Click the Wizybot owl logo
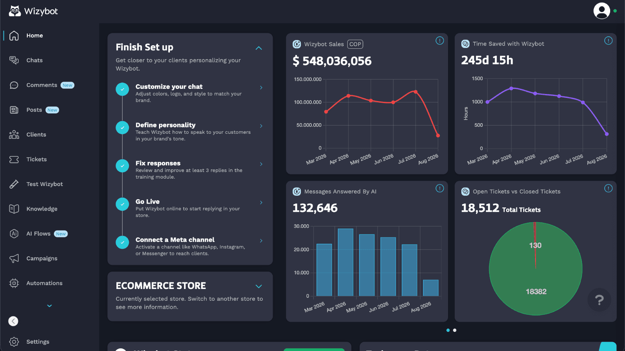 click(15, 11)
